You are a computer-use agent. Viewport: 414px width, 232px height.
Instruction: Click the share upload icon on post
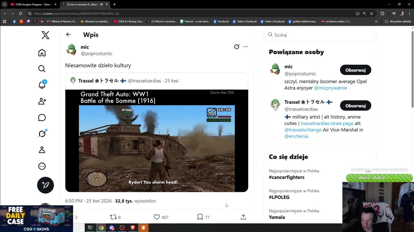click(243, 217)
